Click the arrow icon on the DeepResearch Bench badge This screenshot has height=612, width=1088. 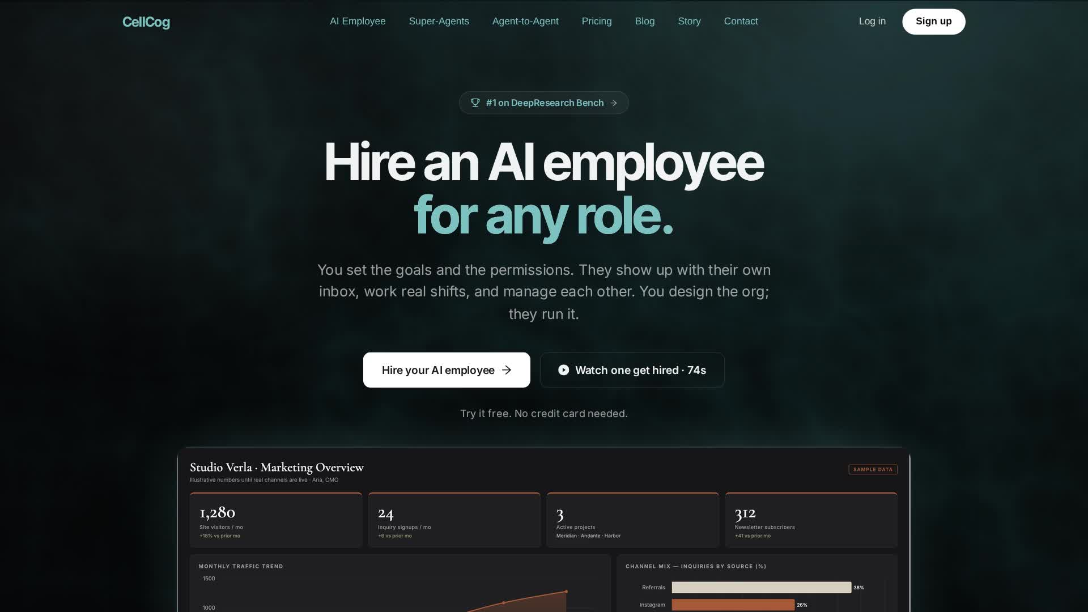[614, 103]
